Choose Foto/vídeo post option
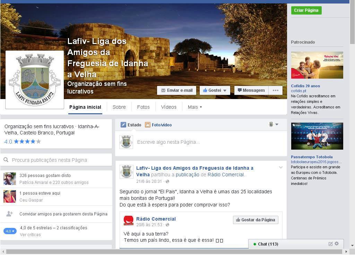355x266 pixels. click(x=158, y=125)
